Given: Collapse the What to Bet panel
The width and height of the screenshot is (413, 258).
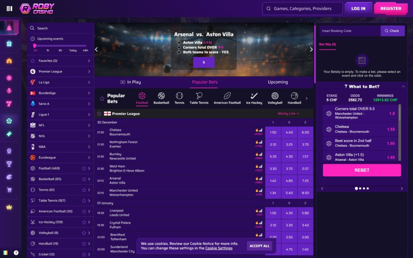Looking at the screenshot, I should 403,86.
